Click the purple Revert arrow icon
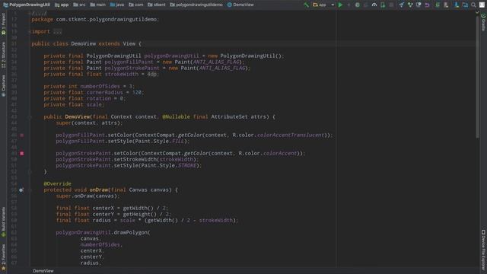This screenshot has width=487, height=274. (427, 5)
